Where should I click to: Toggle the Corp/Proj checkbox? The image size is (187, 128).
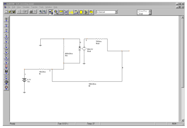tap(138, 11)
